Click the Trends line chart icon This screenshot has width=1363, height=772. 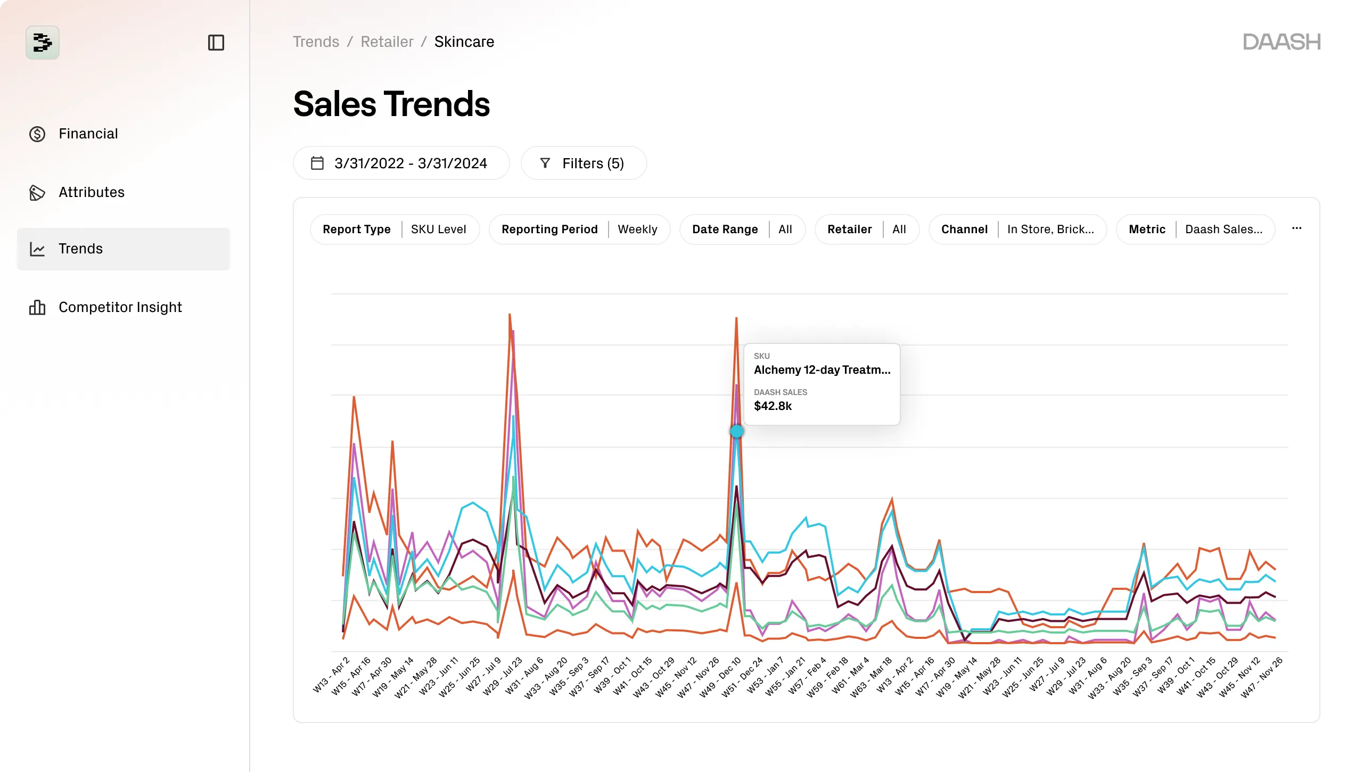pos(37,249)
